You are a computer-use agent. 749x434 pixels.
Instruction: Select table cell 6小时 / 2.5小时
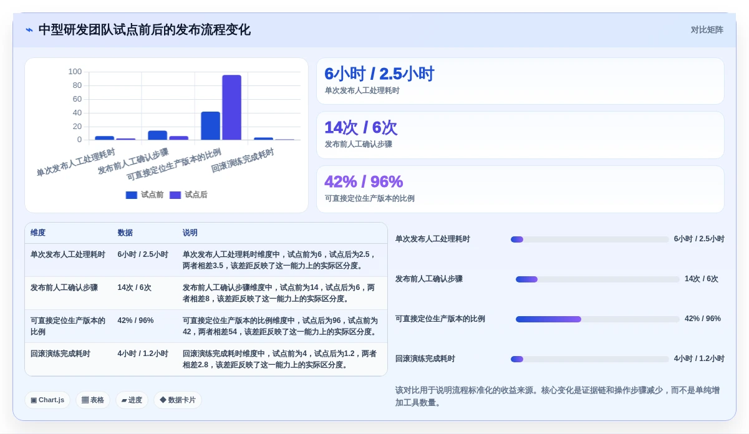143,254
